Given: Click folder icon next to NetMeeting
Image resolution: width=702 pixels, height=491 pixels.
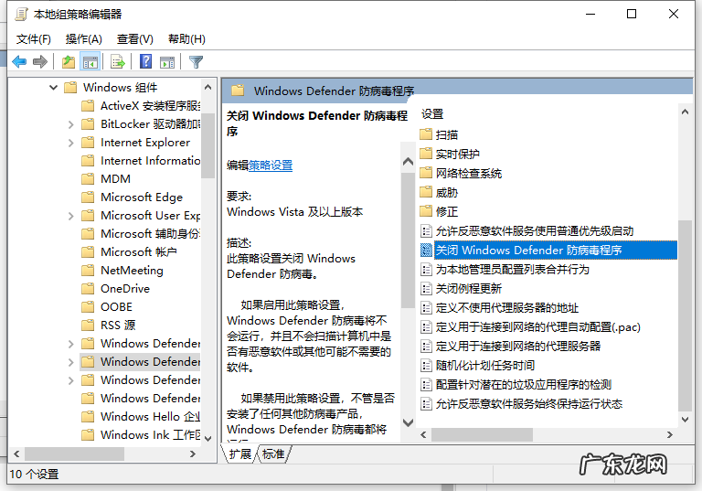Looking at the screenshot, I should pyautogui.click(x=88, y=270).
